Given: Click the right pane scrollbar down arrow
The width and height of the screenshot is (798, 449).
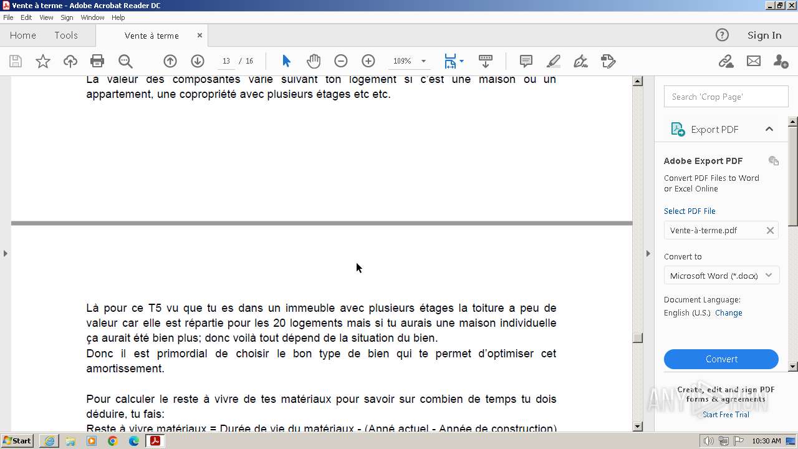Looking at the screenshot, I should 793,367.
